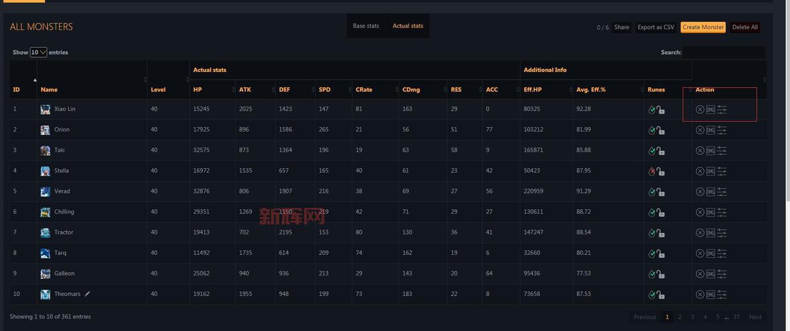Toggle the padlock in Tractor's row
This screenshot has height=331, width=790.
661,234
